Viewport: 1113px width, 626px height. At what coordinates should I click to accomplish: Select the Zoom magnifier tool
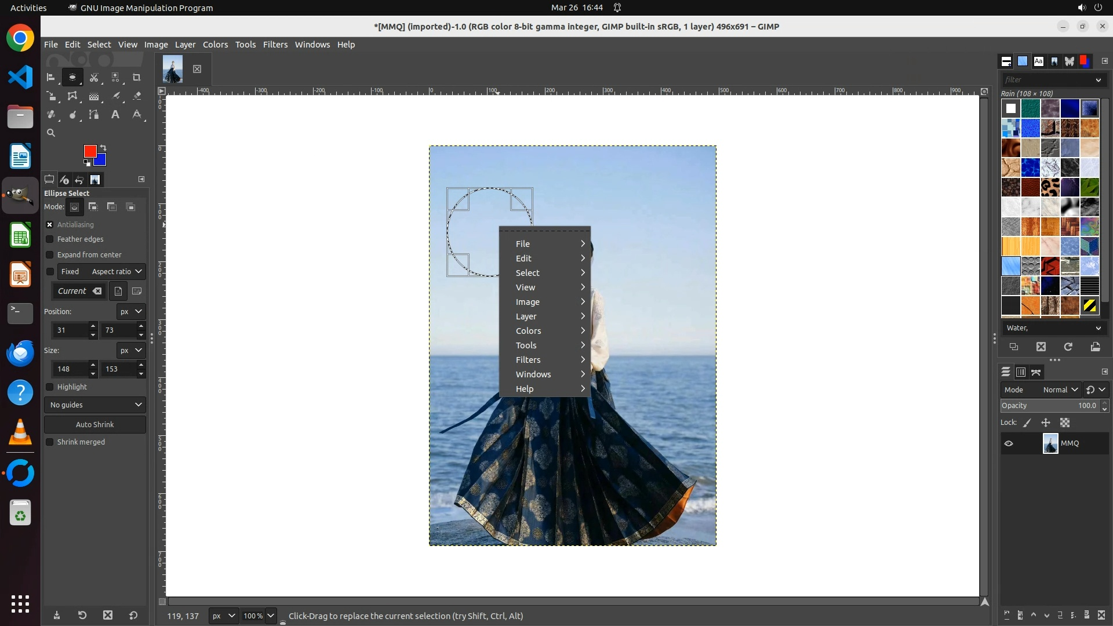click(x=51, y=133)
